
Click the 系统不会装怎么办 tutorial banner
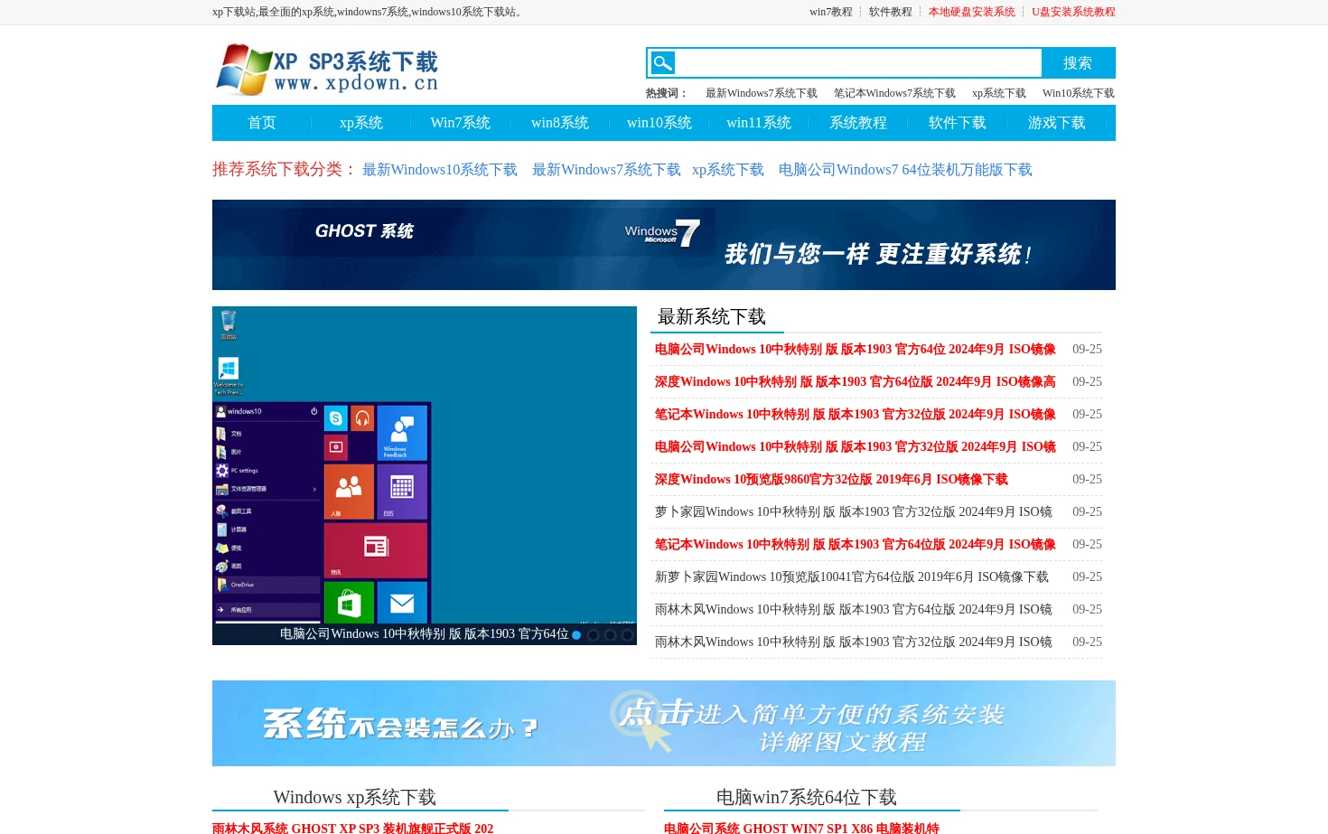pyautogui.click(x=664, y=723)
